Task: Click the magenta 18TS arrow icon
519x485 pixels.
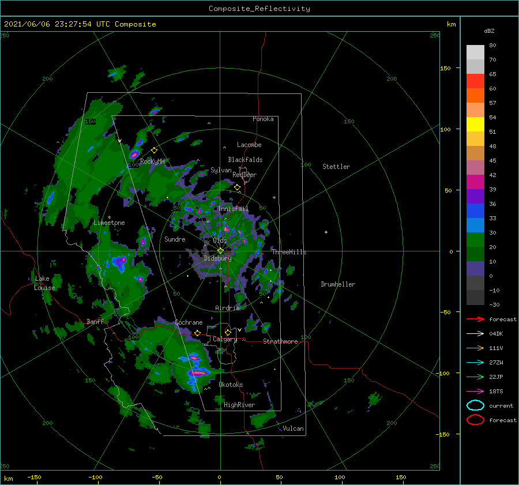Action: [x=475, y=392]
